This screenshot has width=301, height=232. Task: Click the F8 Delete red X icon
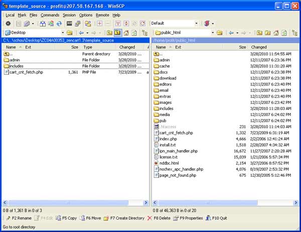click(149, 218)
